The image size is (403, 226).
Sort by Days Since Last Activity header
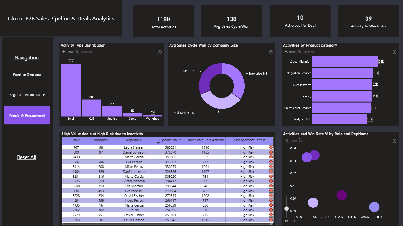205,140
